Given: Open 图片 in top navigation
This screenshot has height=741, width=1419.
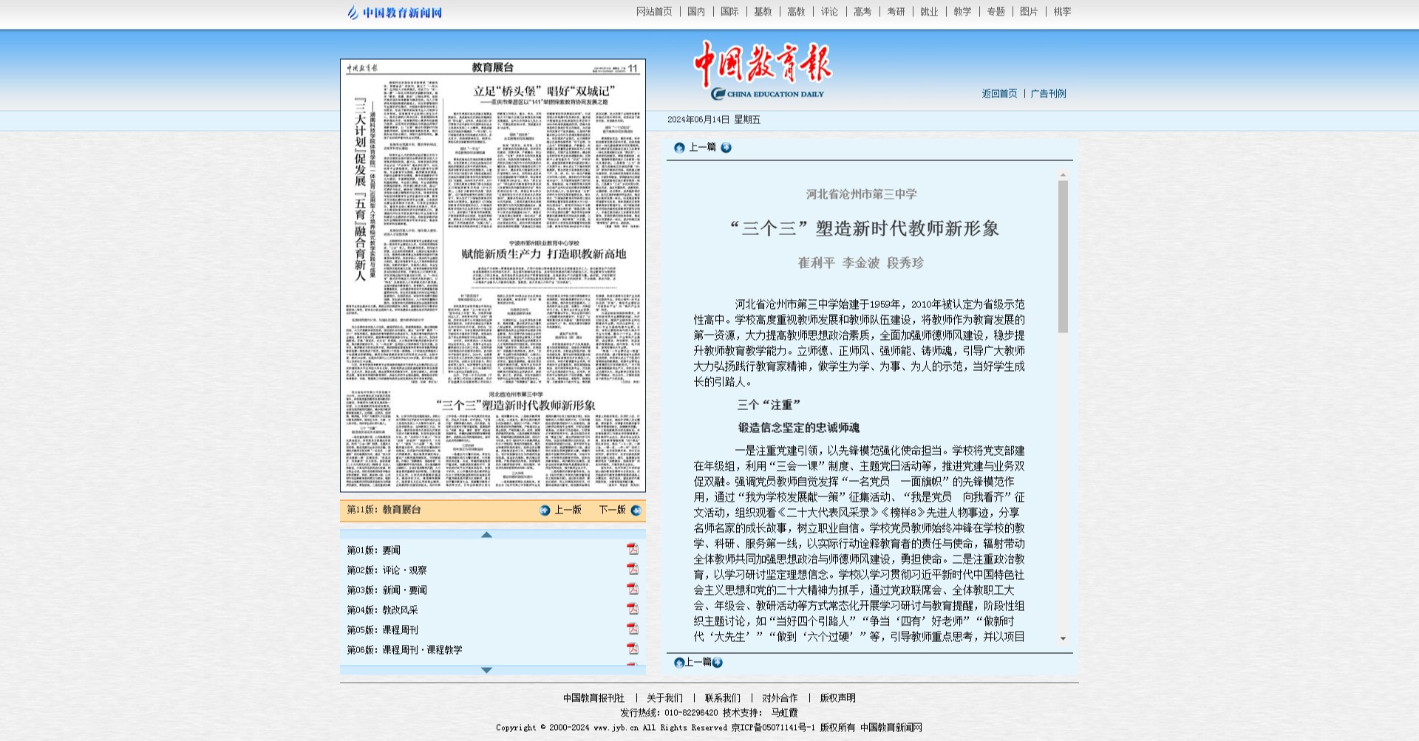Looking at the screenshot, I should pyautogui.click(x=1029, y=12).
